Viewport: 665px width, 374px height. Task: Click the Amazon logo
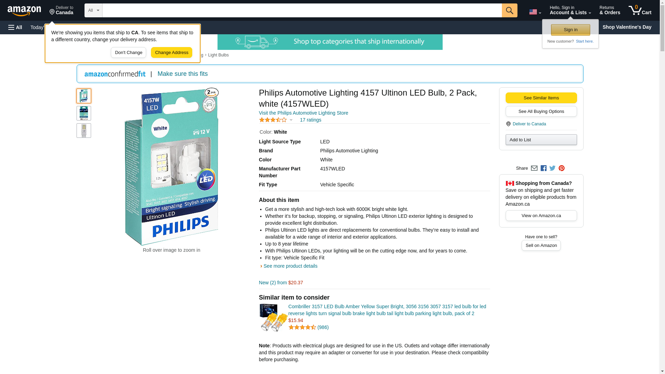[x=24, y=11]
